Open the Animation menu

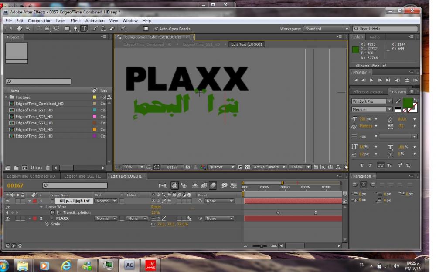coord(95,20)
